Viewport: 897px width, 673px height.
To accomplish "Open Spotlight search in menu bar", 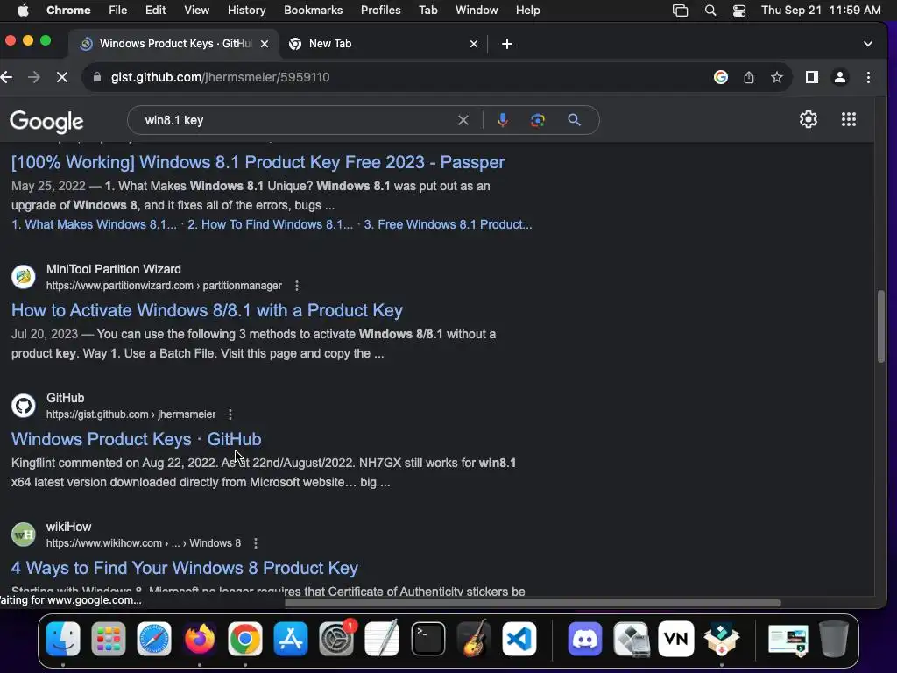I will [710, 11].
